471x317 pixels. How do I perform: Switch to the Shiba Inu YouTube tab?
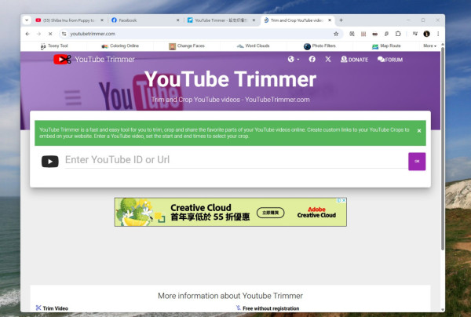click(69, 20)
